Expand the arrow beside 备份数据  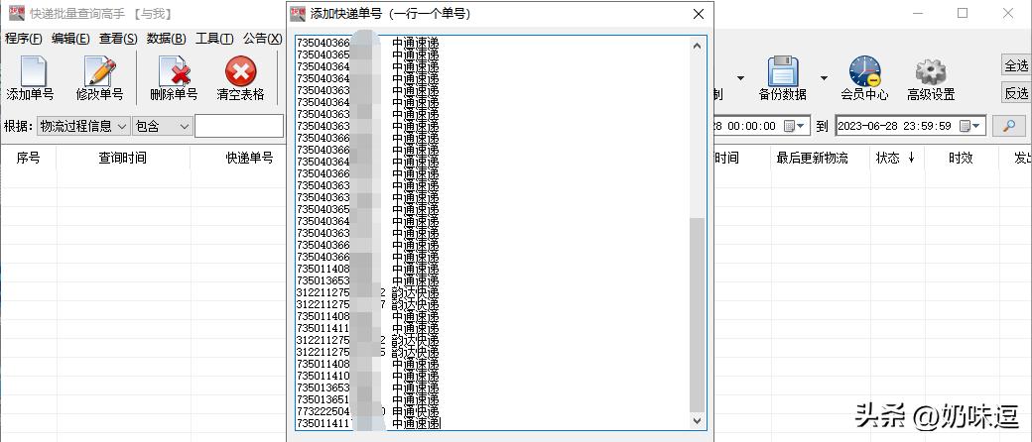tap(824, 78)
